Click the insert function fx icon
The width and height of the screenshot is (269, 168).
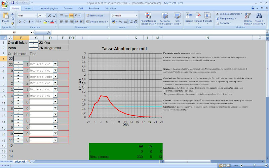pos(48,32)
